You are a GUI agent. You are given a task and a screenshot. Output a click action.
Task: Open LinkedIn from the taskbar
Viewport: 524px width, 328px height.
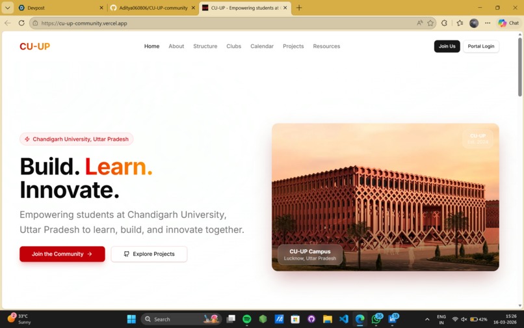(x=393, y=319)
